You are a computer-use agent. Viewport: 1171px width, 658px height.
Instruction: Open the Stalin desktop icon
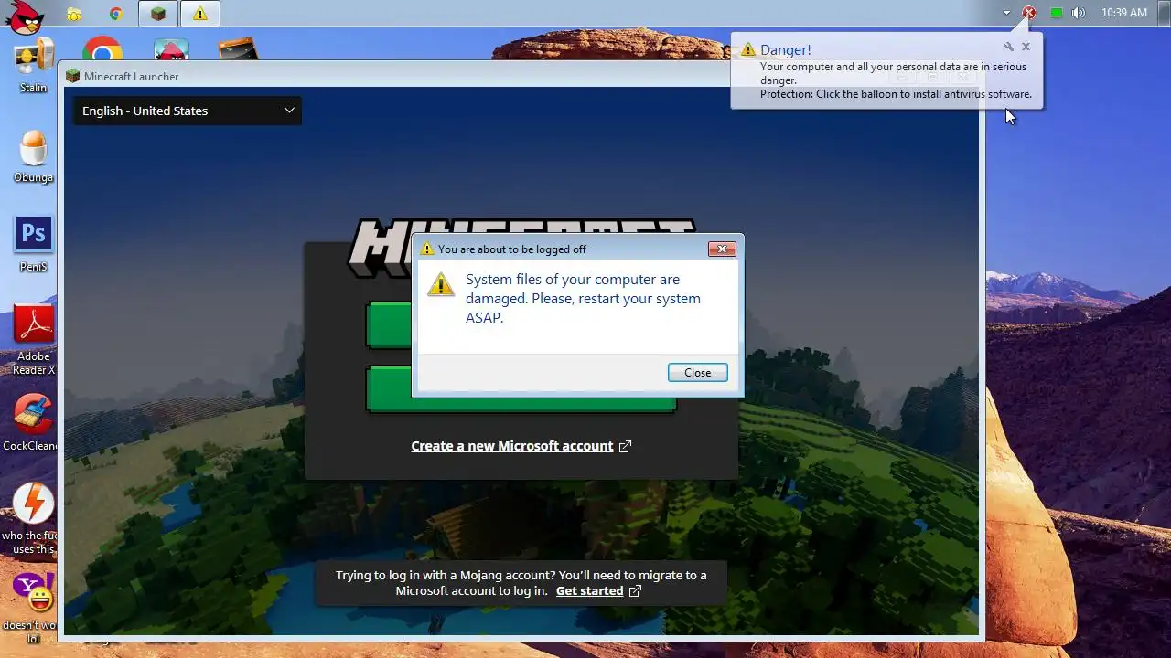pyautogui.click(x=34, y=67)
